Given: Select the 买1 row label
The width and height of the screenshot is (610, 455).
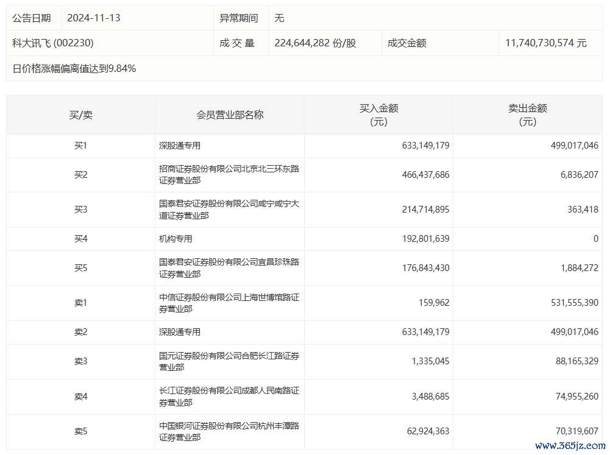Looking at the screenshot, I should coord(80,146).
